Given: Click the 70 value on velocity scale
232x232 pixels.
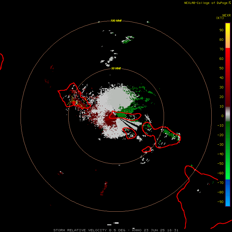Looking at the screenshot, I should tap(221, 49).
